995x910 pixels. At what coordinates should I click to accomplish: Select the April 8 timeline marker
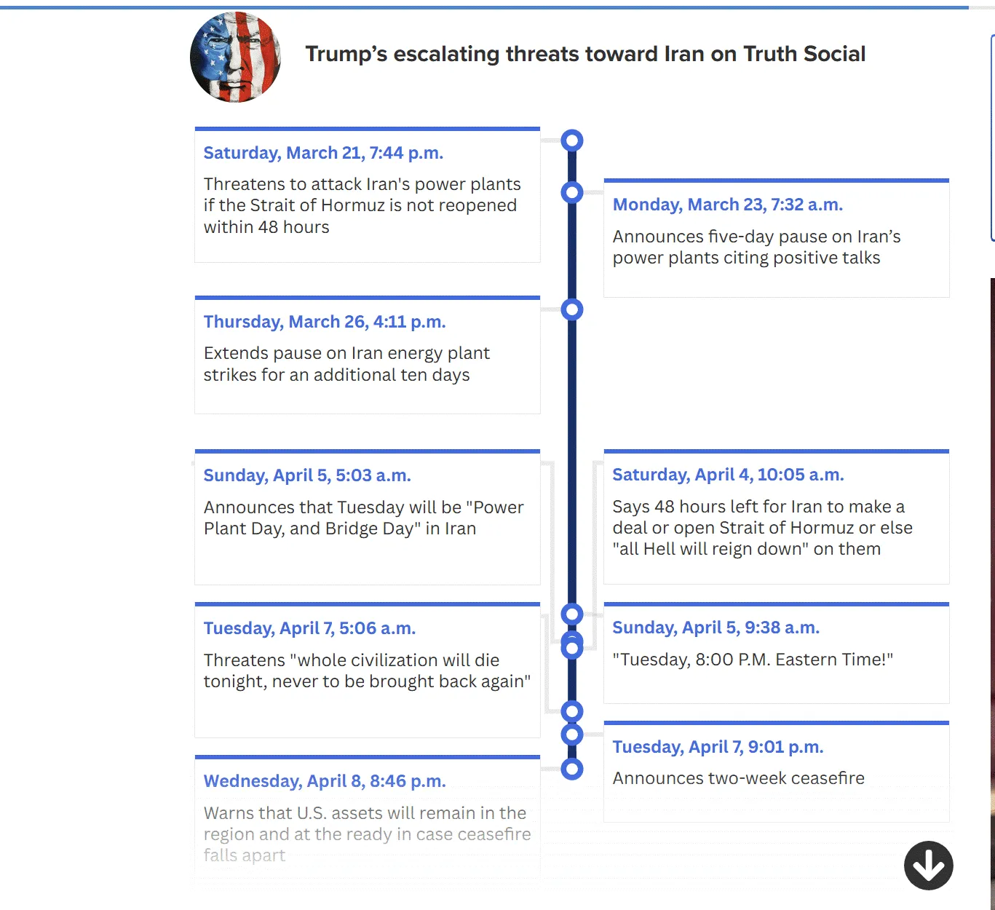point(572,769)
